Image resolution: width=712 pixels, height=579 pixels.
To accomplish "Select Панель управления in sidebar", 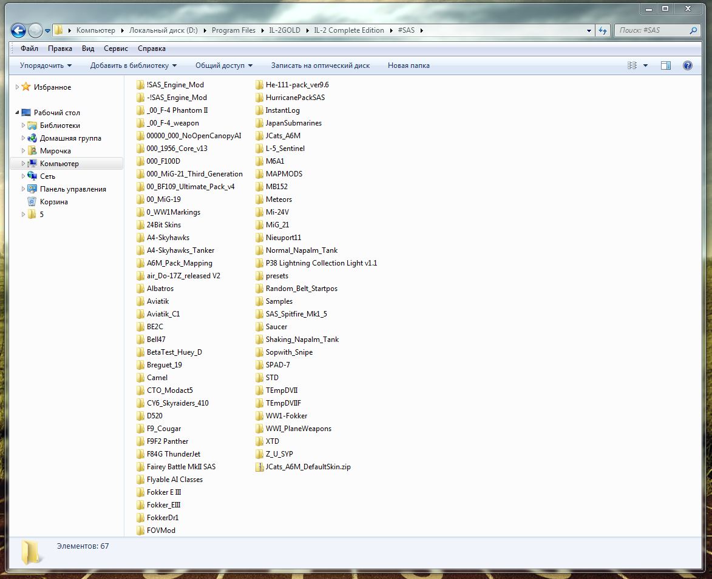I will (73, 189).
